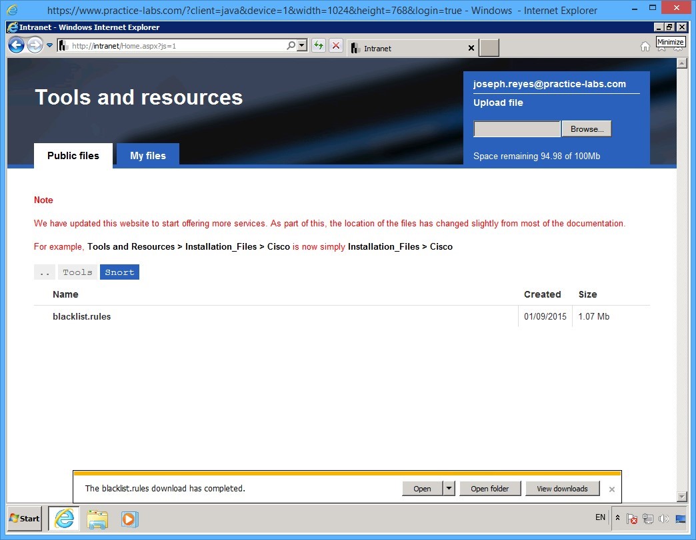Screen dimensions: 696x540
Task: Click inside the upload file text field
Action: [x=517, y=129]
